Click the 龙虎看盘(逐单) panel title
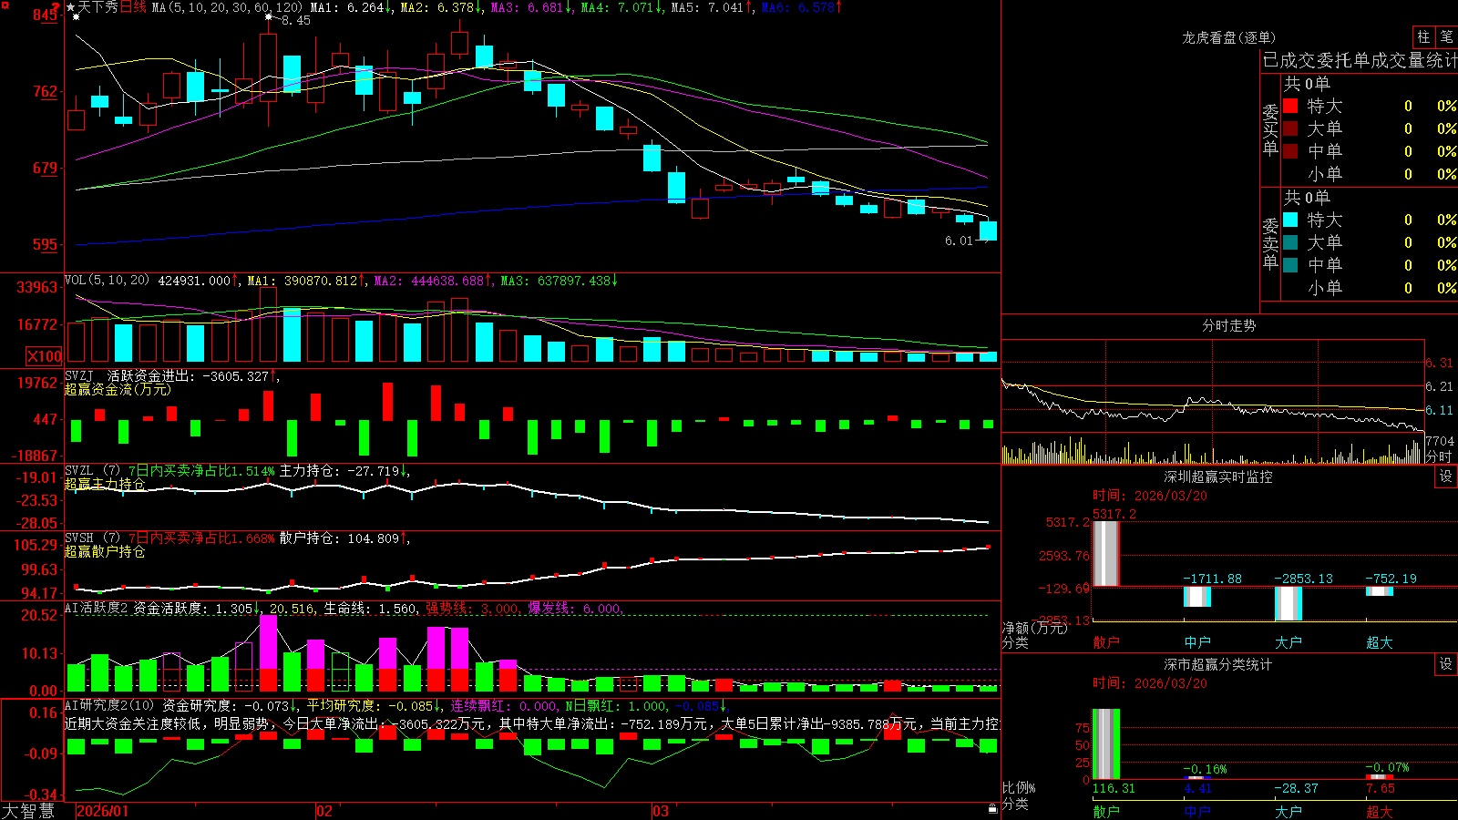Viewport: 1458px width, 820px height. [x=1228, y=37]
